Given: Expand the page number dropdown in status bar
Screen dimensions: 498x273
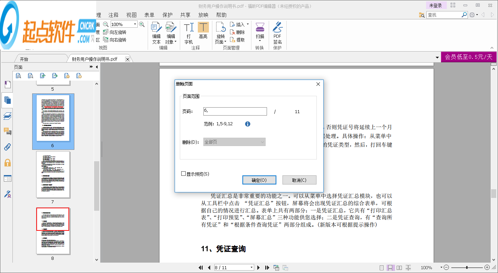Looking at the screenshot, I should pos(251,267).
